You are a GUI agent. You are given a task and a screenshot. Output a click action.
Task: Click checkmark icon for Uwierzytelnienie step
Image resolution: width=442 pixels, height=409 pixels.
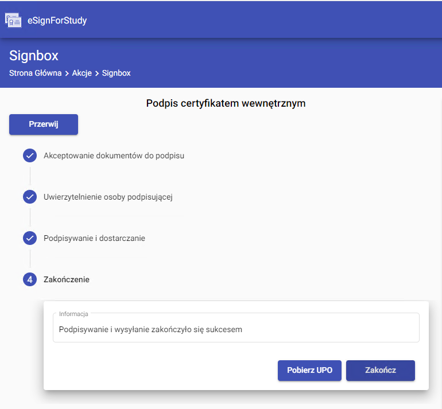pos(30,197)
